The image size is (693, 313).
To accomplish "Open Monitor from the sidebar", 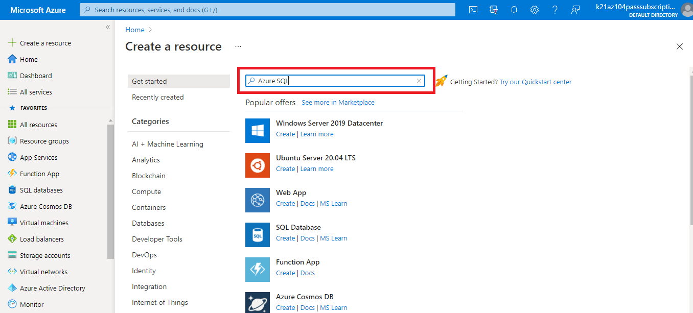I will click(31, 304).
